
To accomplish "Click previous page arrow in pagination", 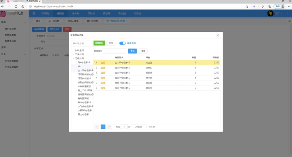I will (x=97, y=127).
